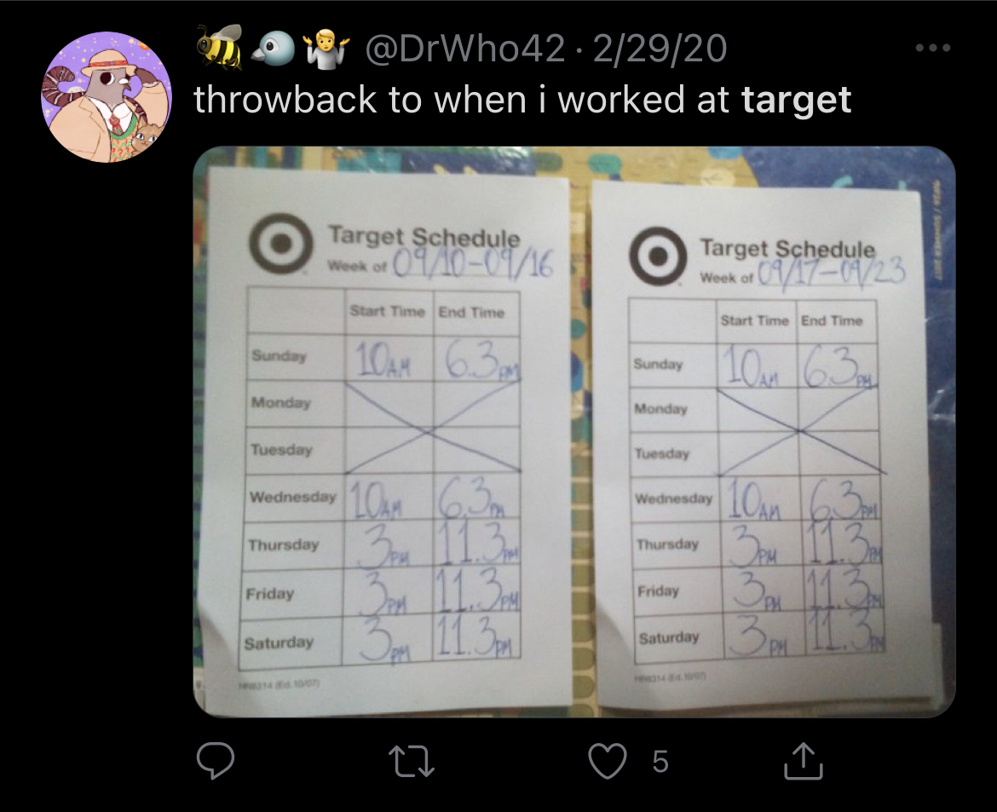Screen dimensions: 997x812
Task: Click the Target bullseye logo on left sheet
Action: pos(281,244)
